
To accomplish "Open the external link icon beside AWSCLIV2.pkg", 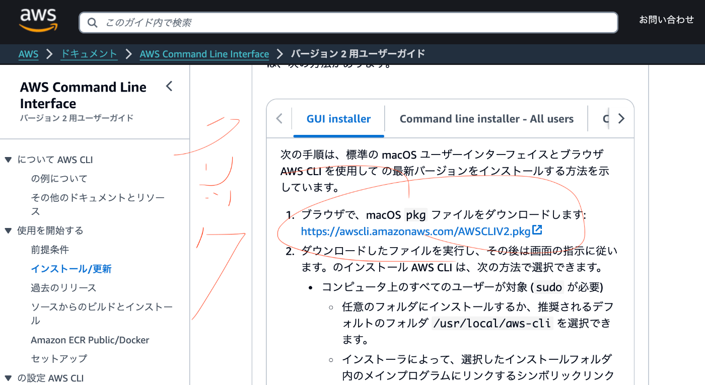I will (x=537, y=231).
